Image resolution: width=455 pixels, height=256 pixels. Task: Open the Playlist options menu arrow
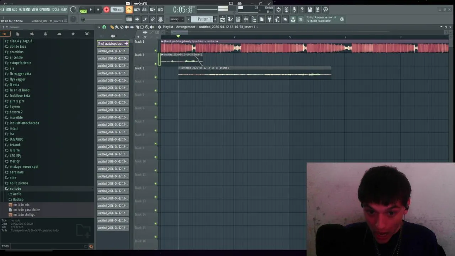pos(99,27)
